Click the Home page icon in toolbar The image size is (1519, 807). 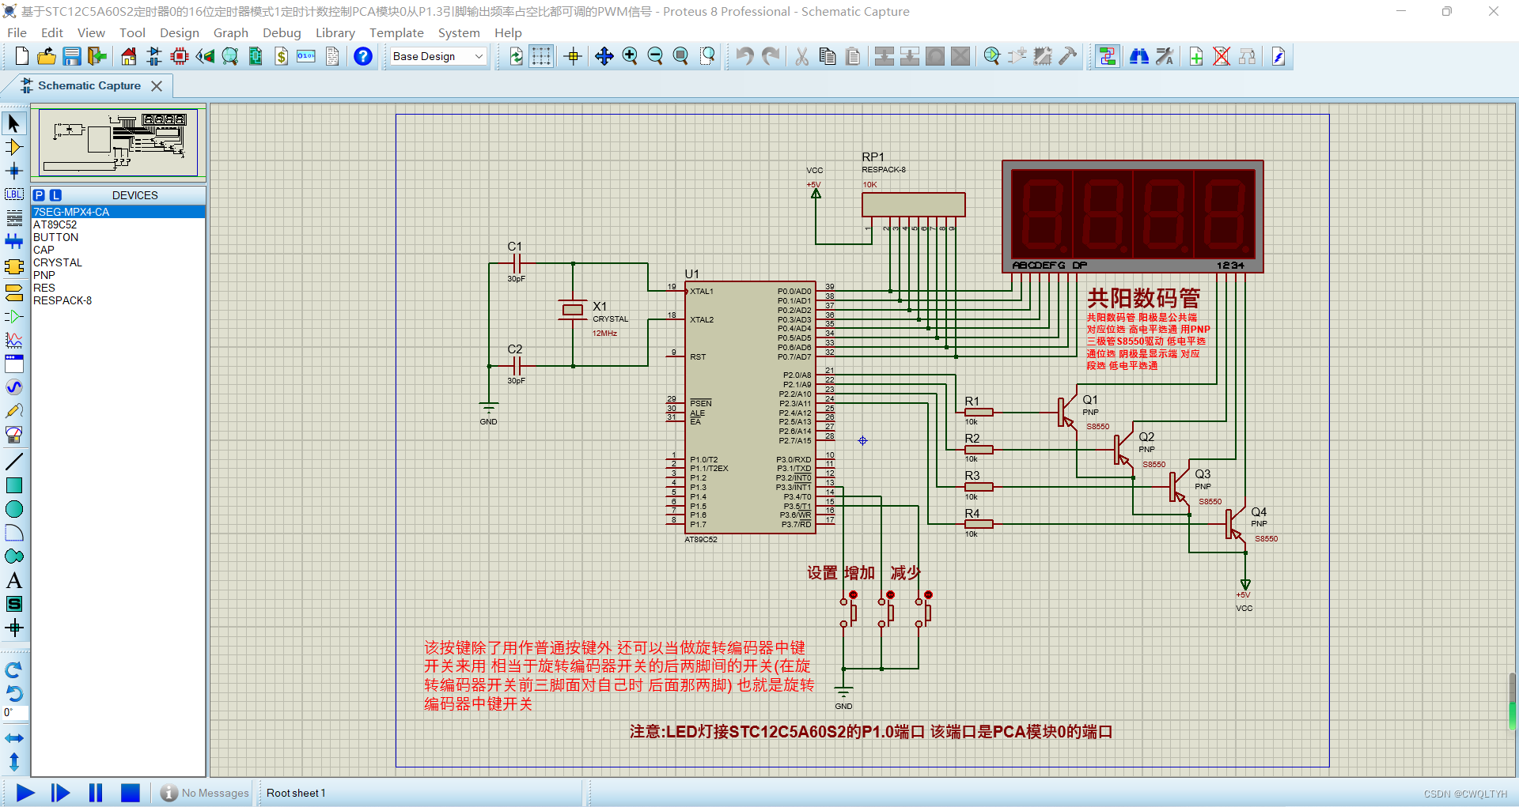[128, 56]
